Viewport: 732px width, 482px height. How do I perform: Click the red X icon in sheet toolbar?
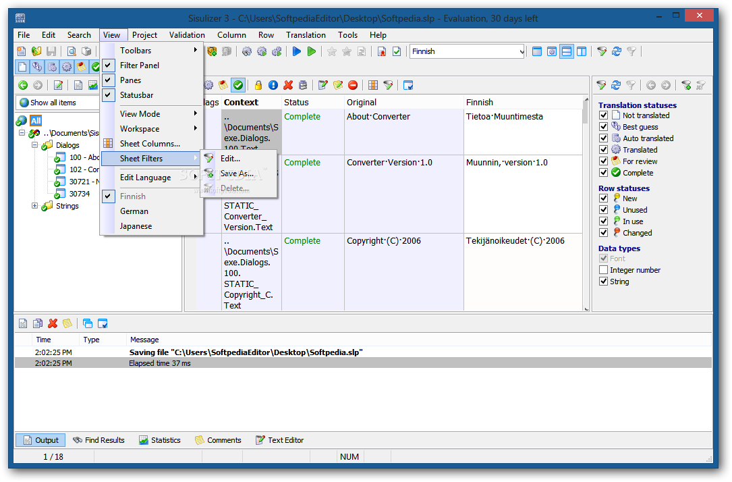(x=288, y=85)
